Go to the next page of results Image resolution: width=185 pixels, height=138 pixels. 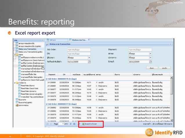[70, 124]
